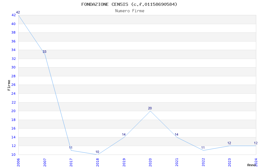Click the y-axis tick value 36
The image size is (259, 168).
point(13,41)
